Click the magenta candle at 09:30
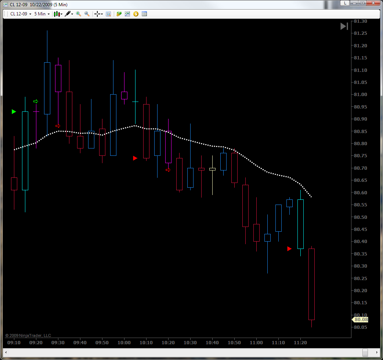 (58, 78)
